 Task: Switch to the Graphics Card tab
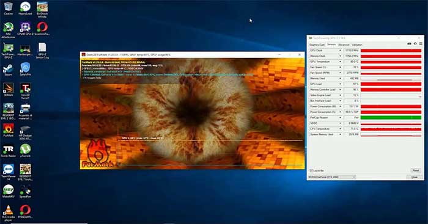317,45
